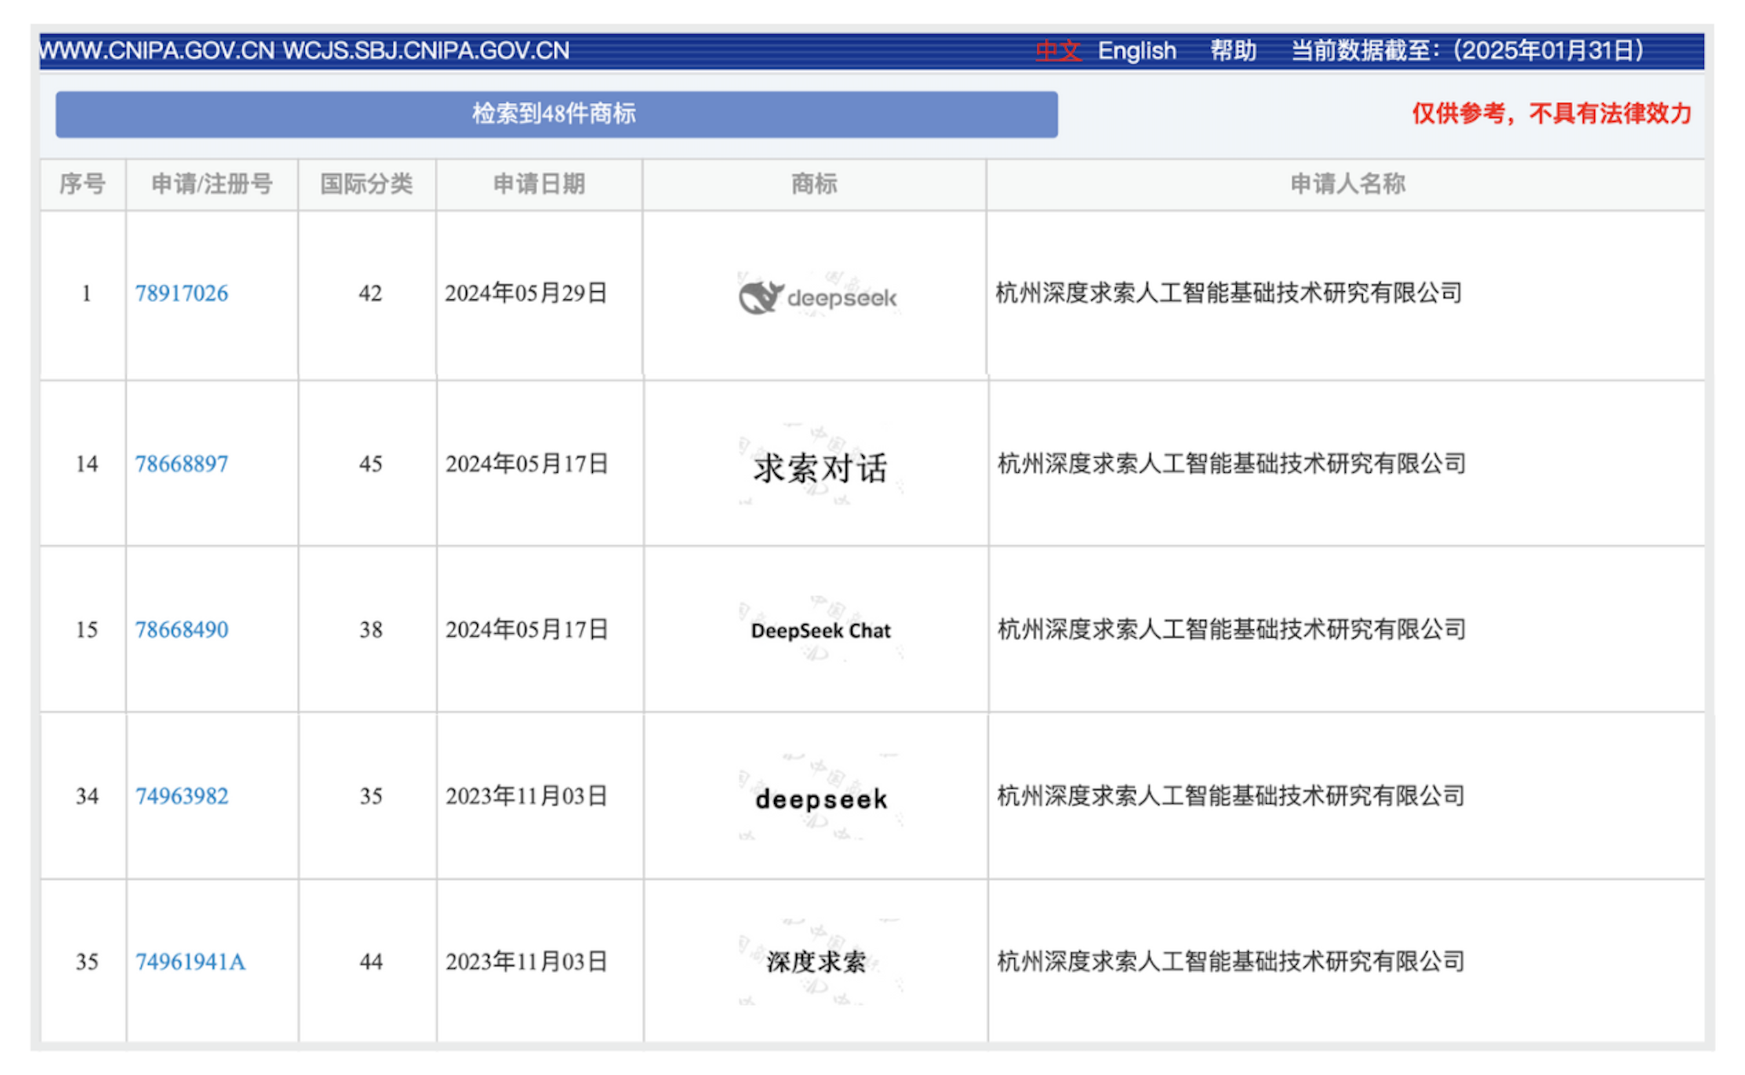The width and height of the screenshot is (1745, 1075).
Task: Click the 申请/注册号 column header
Action: 212,184
